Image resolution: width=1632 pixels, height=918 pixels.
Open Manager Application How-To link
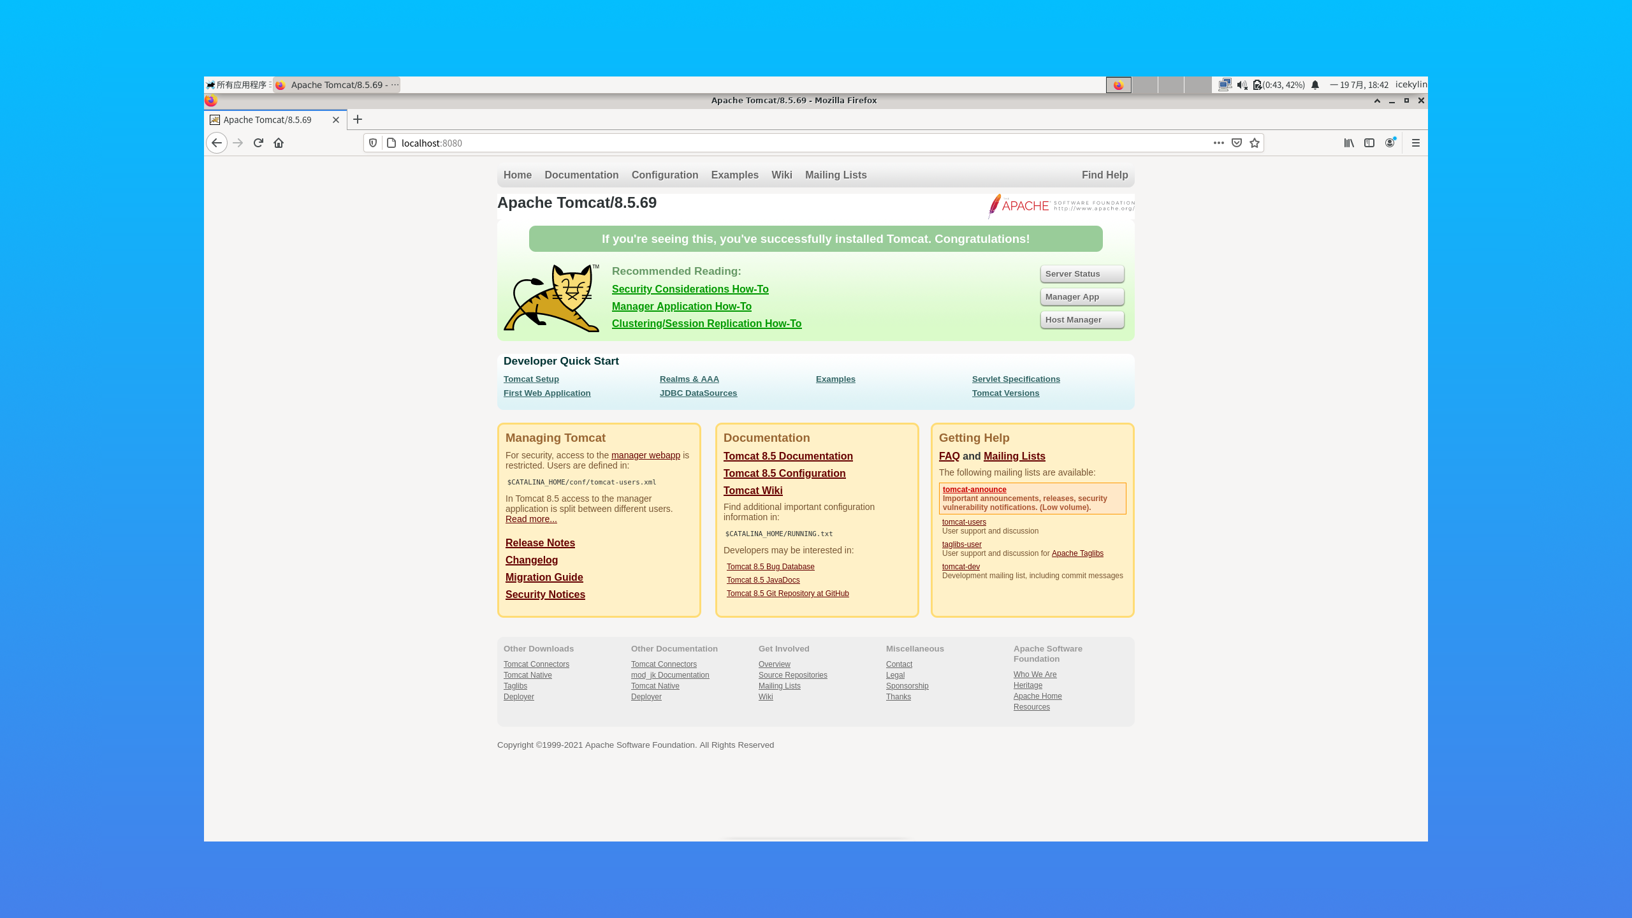click(x=681, y=306)
